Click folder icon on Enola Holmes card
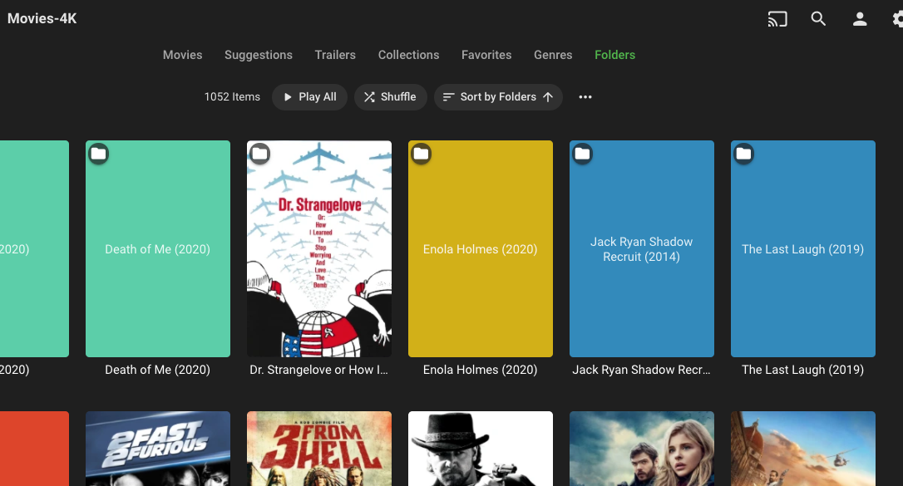The width and height of the screenshot is (903, 486). click(x=421, y=154)
